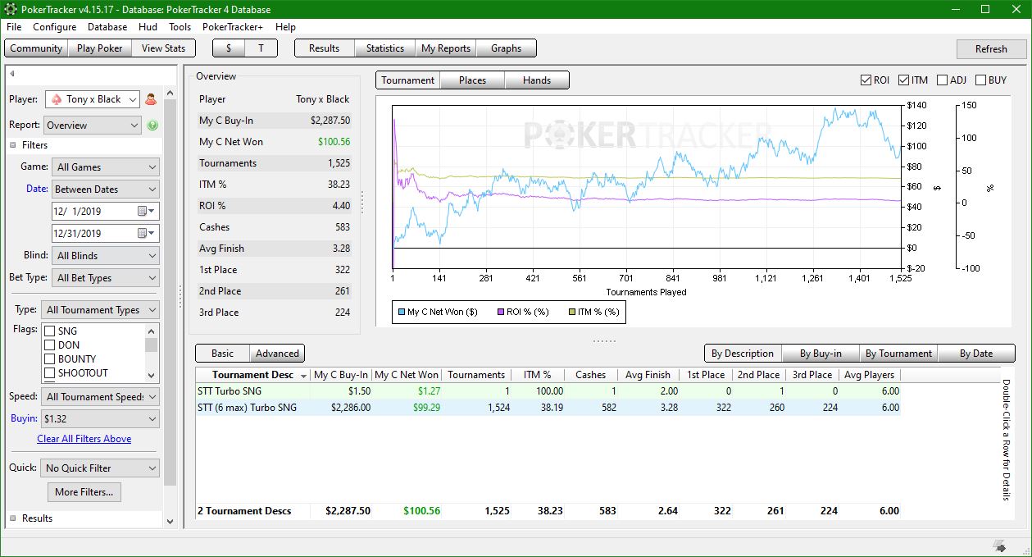Open the PokerTracker+ menu
This screenshot has height=557, width=1032.
(x=233, y=27)
